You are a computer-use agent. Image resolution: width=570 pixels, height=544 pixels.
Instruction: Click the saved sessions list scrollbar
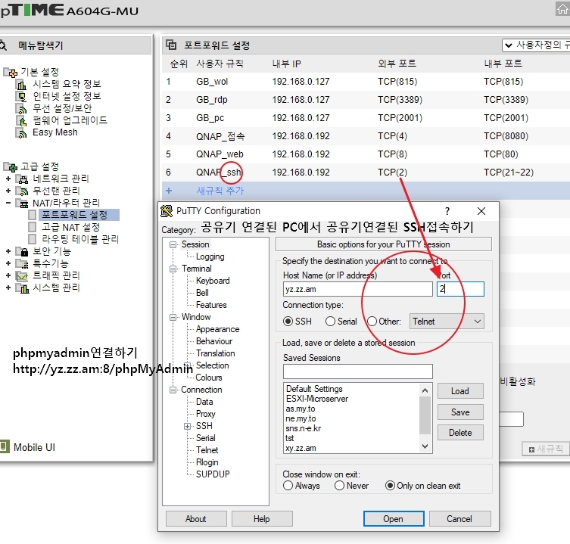coord(425,415)
